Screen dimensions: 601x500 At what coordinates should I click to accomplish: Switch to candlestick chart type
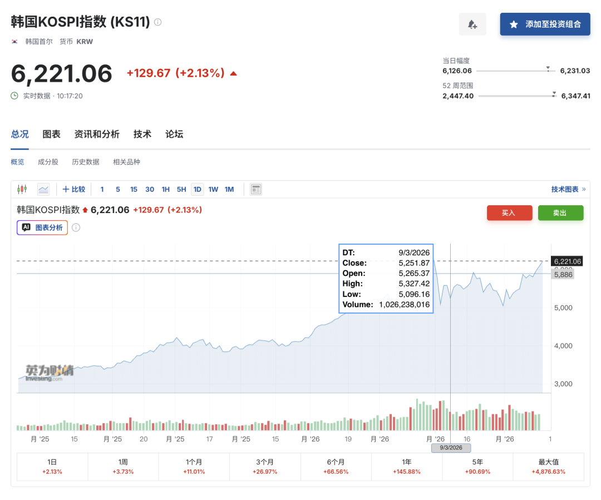point(22,190)
